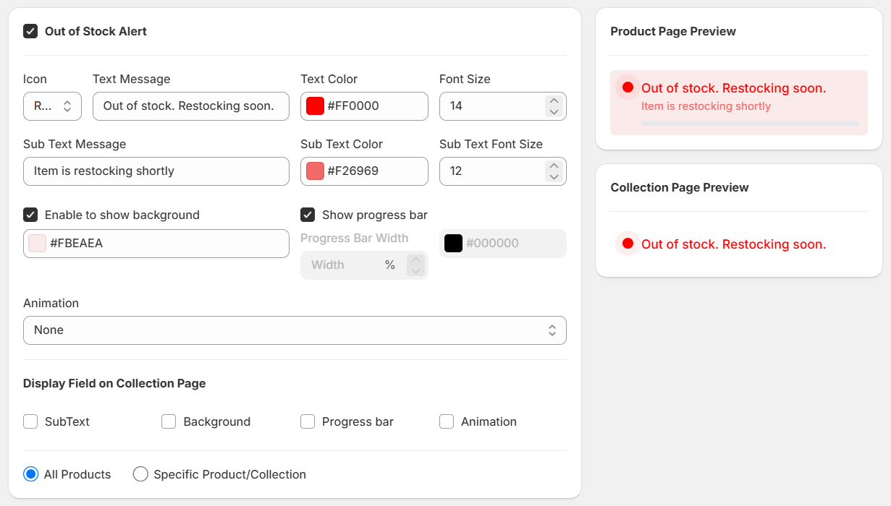Enable Progress bar on collection page
Image resolution: width=891 pixels, height=506 pixels.
pyautogui.click(x=308, y=421)
